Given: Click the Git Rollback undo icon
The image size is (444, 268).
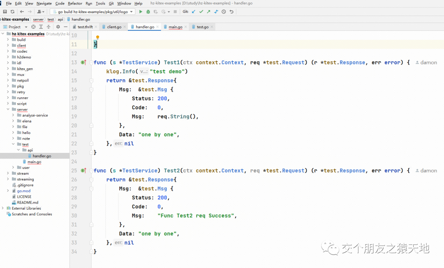Looking at the screenshot, I should click(x=231, y=12).
